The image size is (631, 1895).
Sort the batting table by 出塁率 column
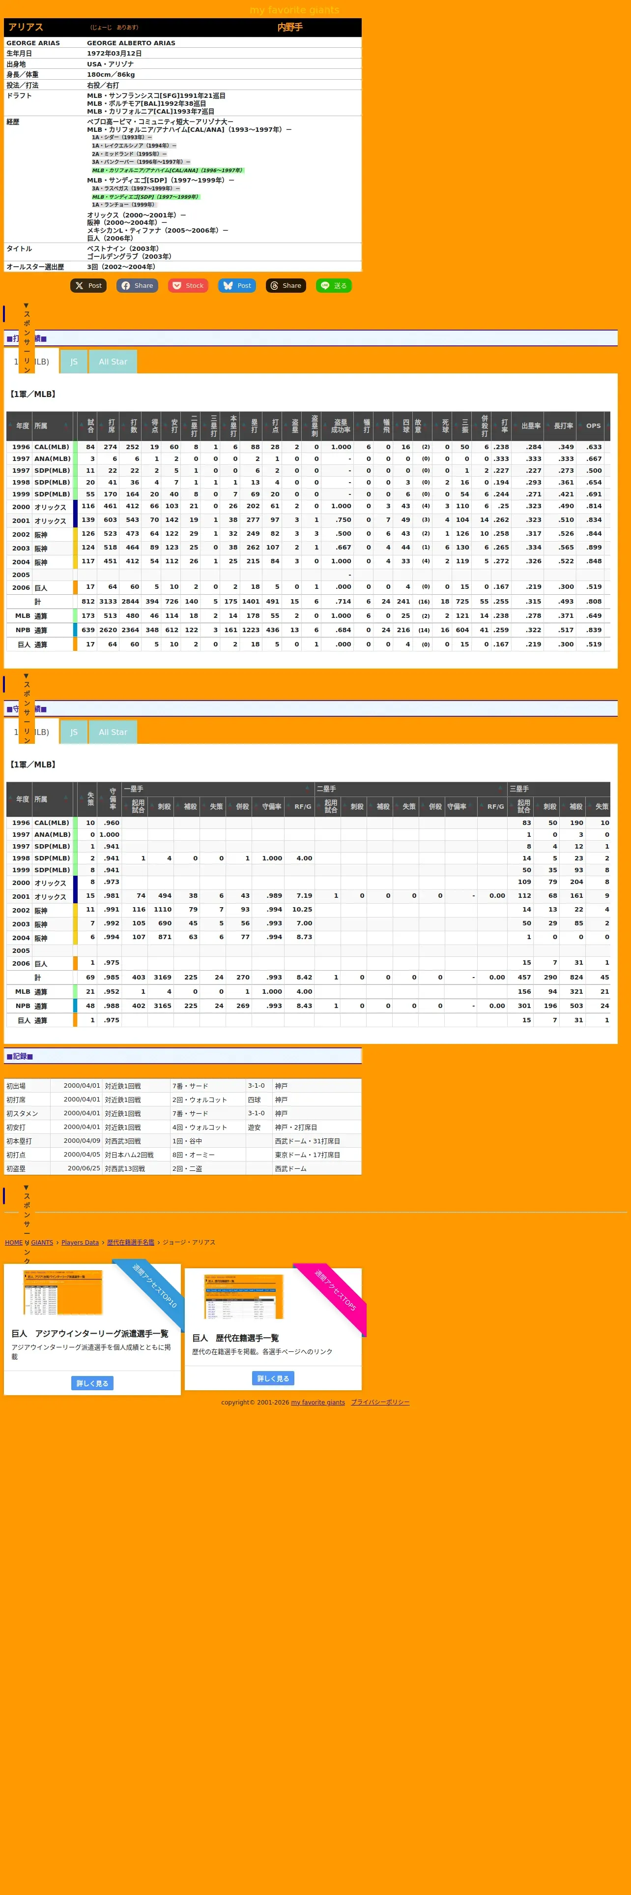527,426
